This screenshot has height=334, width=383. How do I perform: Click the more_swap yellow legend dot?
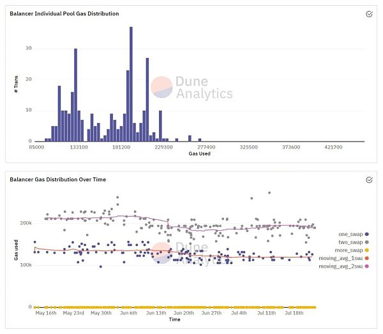click(366, 250)
